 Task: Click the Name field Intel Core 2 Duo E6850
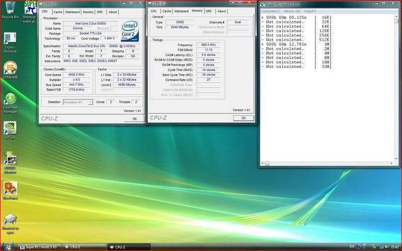pos(90,24)
